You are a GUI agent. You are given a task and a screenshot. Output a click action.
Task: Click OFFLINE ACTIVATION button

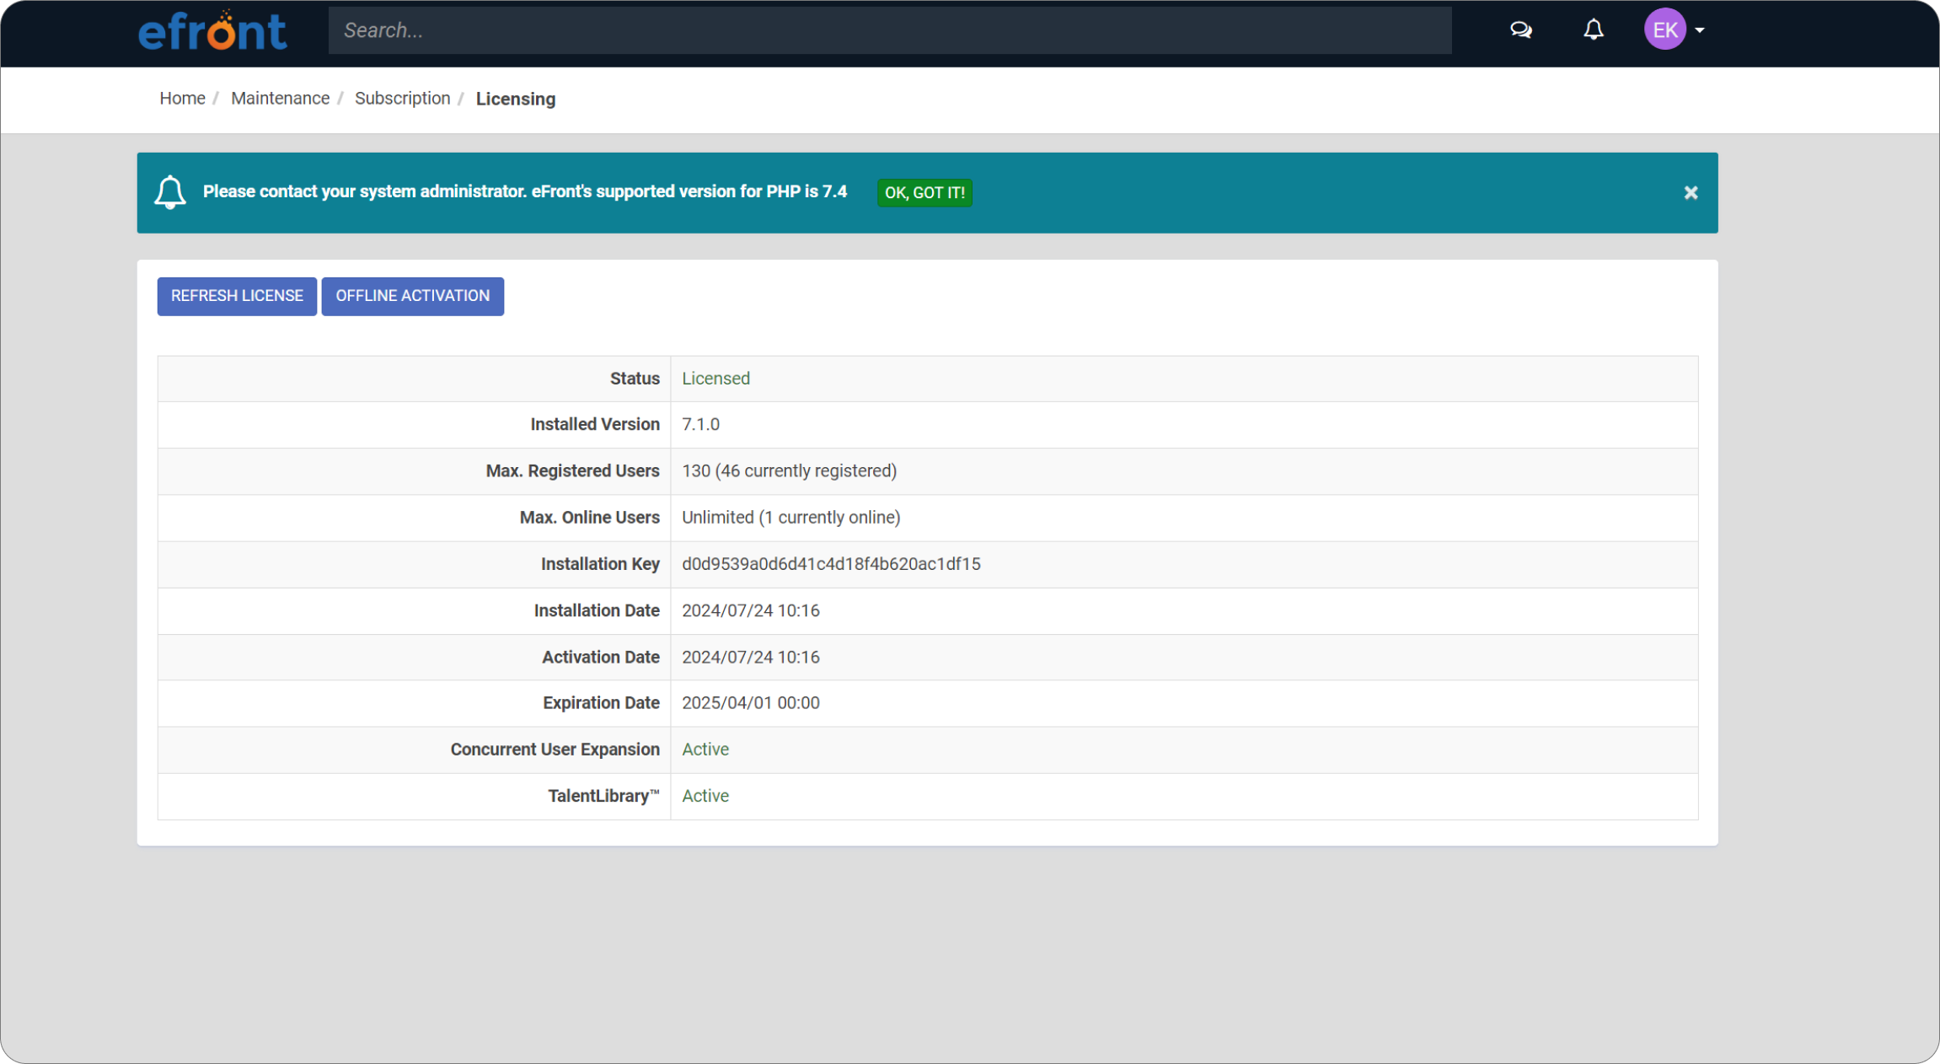[412, 296]
